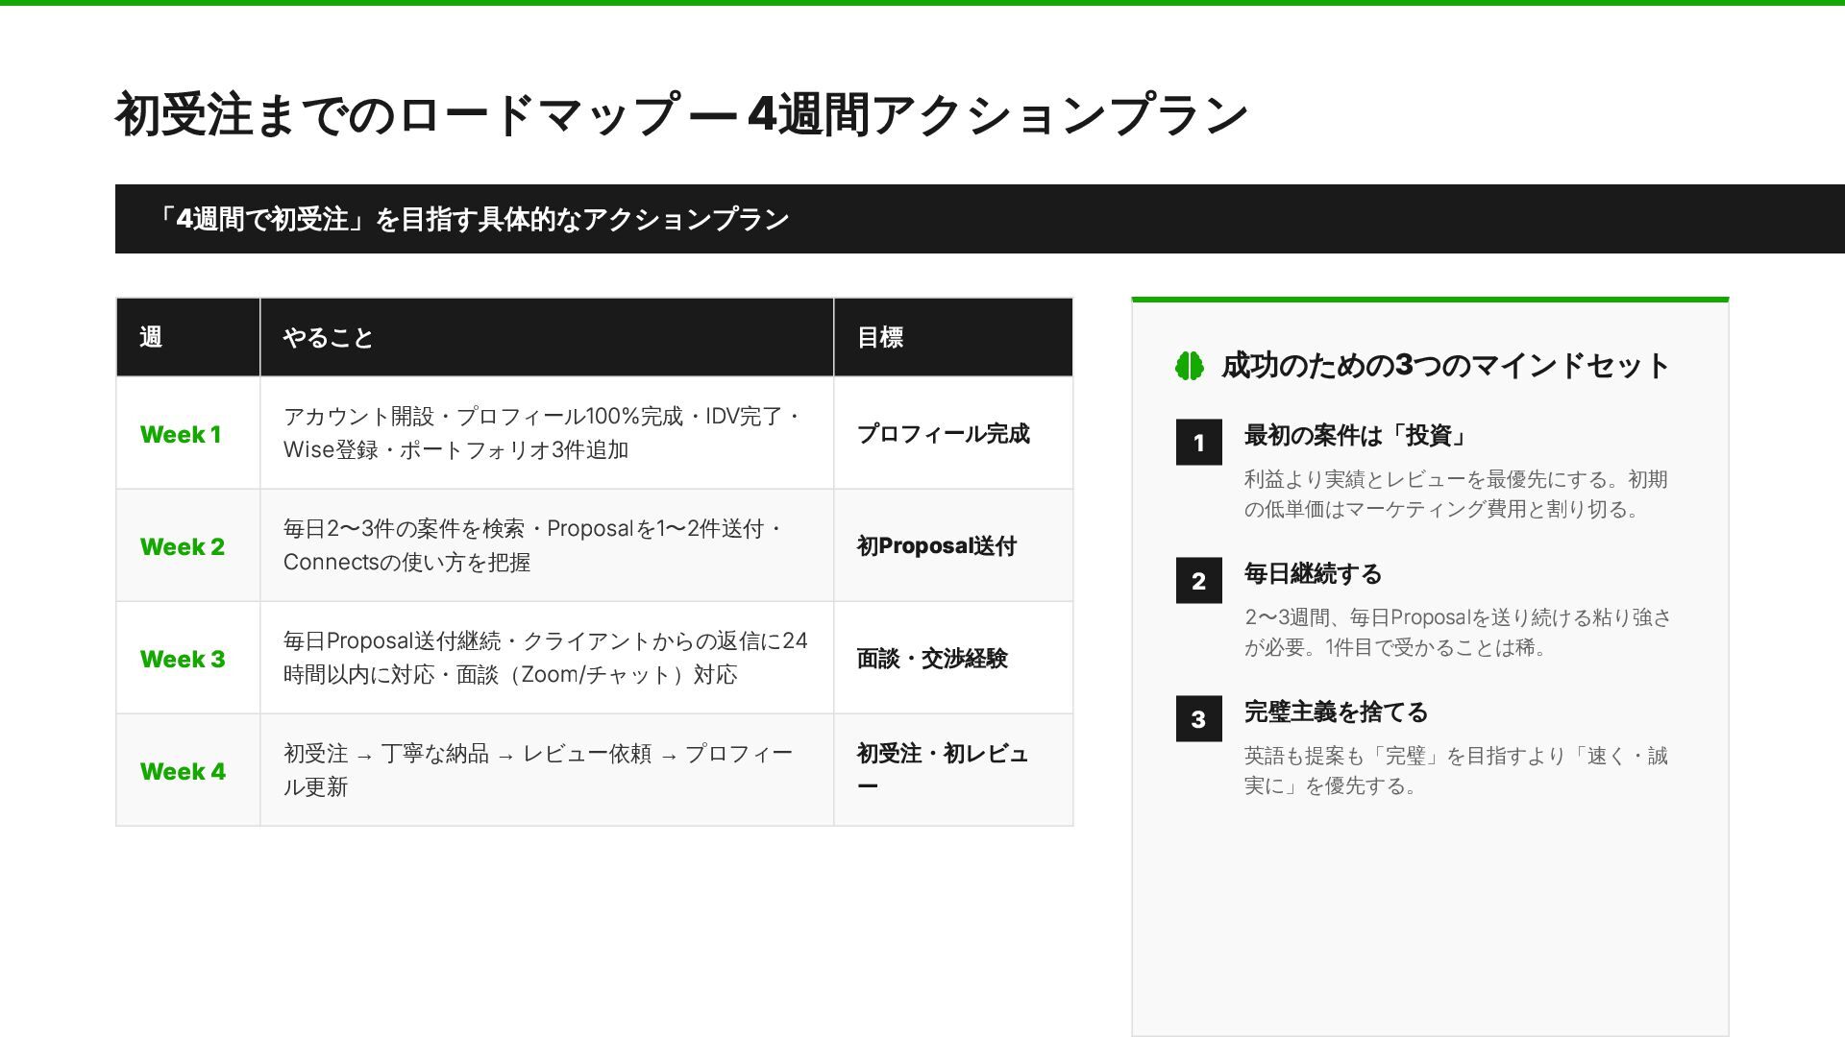Click the 目標 column header
1845x1037 pixels.
point(879,337)
